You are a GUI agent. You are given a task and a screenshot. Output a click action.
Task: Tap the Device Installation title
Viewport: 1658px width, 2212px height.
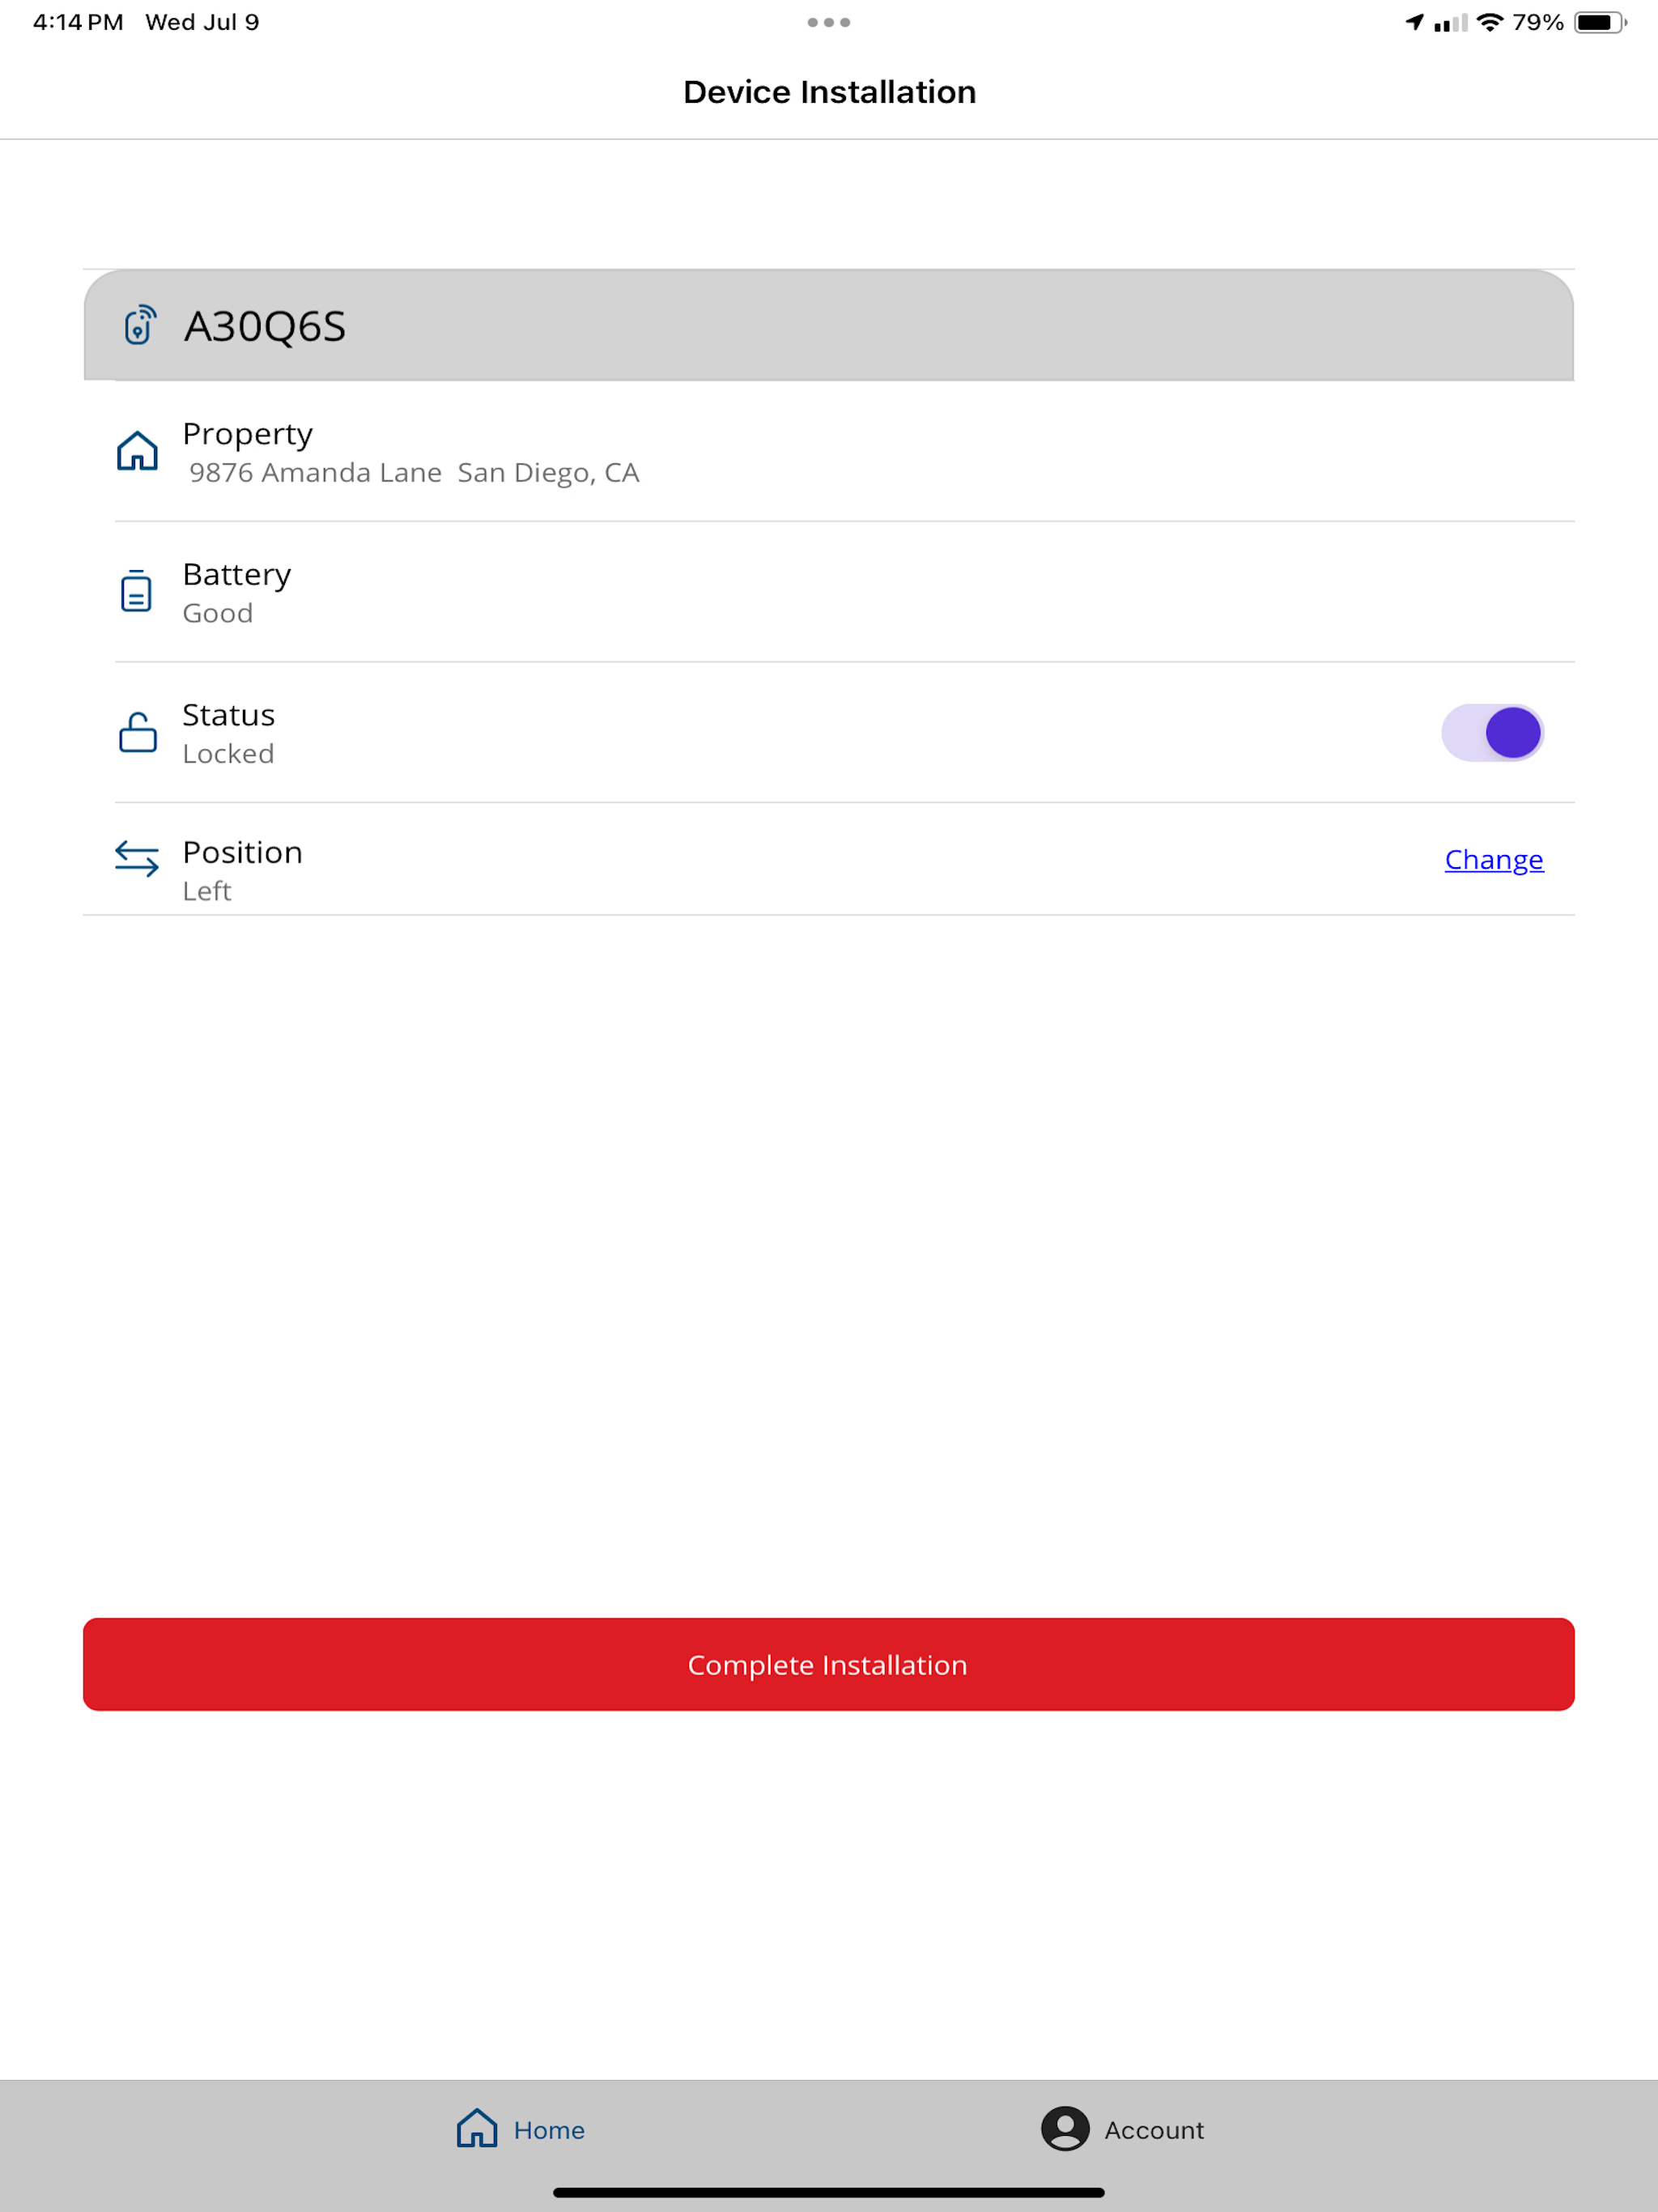(829, 92)
